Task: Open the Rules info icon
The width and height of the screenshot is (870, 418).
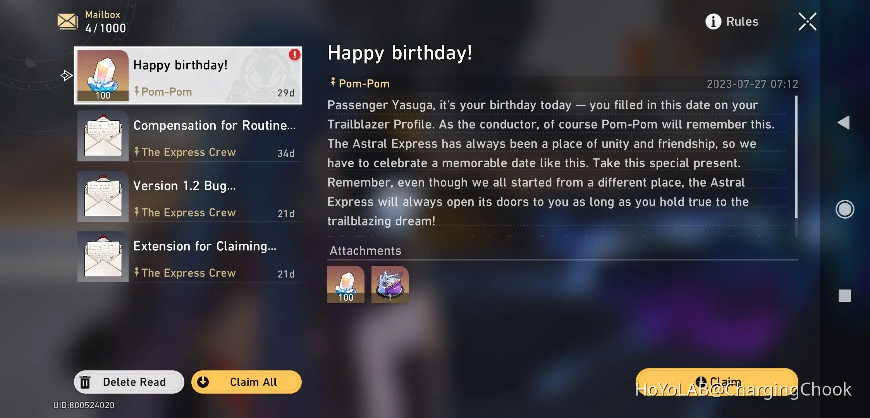Action: coord(713,22)
